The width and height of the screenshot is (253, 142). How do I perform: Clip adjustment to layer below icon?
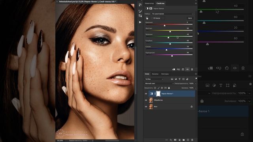(174, 69)
